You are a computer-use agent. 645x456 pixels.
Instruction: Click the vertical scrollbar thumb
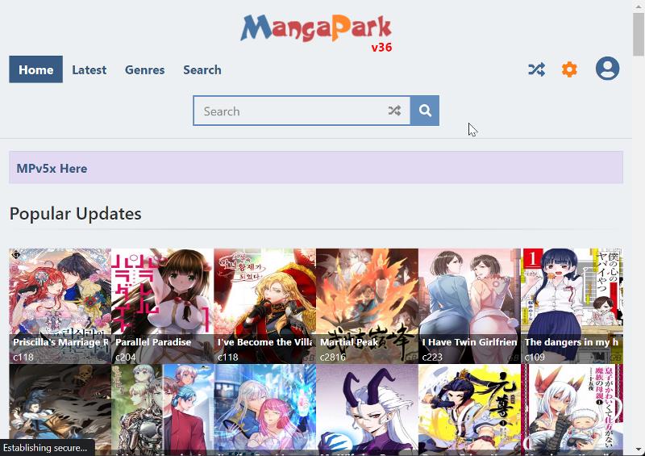pos(639,34)
